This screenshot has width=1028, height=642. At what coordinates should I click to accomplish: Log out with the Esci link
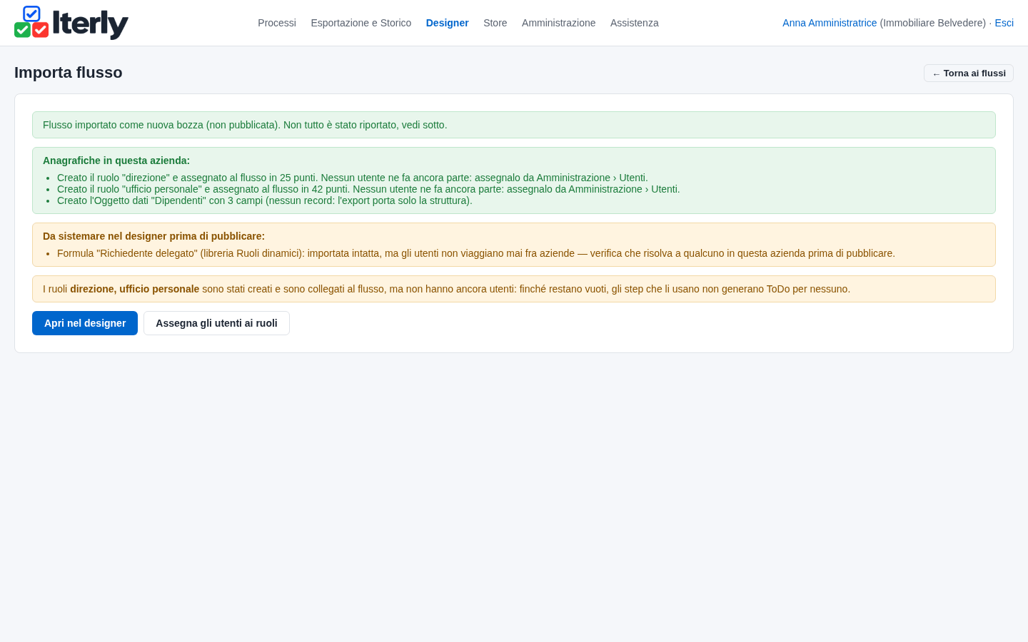[1004, 23]
